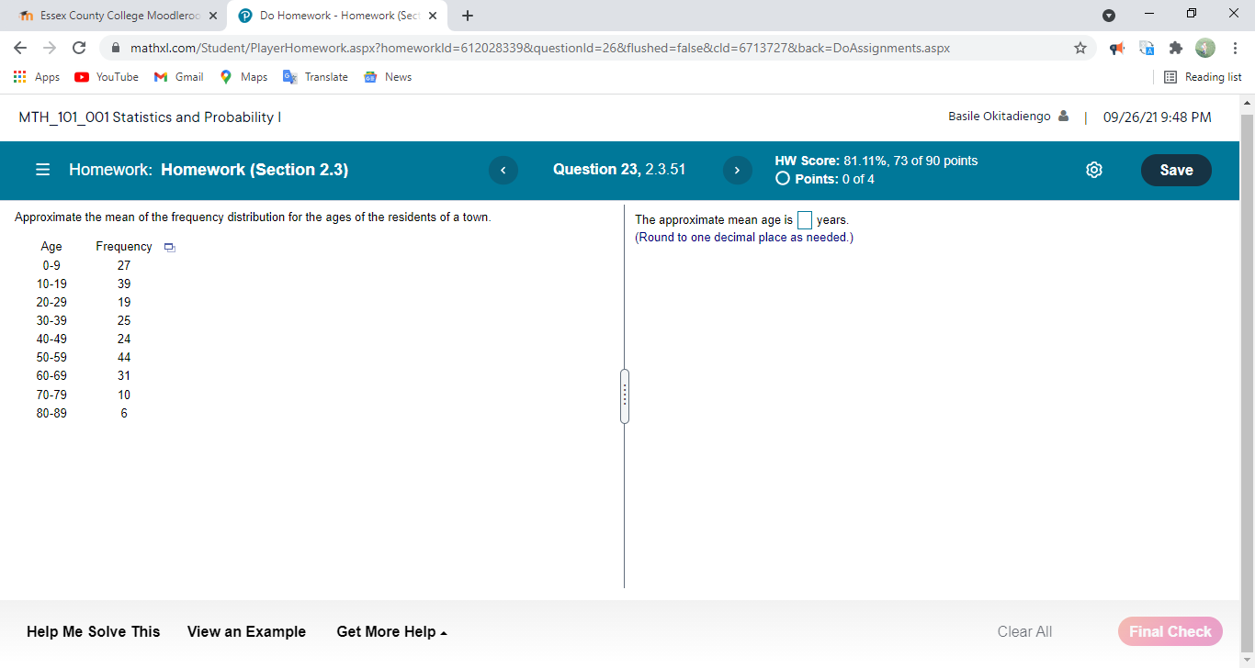Open the hamburger menu beside Homework
This screenshot has width=1255, height=668.
tap(42, 170)
